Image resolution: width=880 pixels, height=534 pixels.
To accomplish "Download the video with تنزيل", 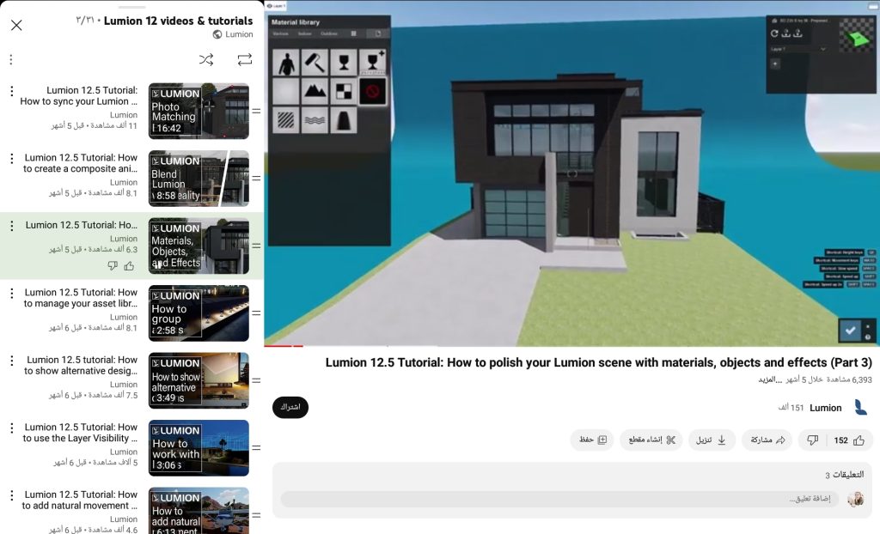I will 712,440.
